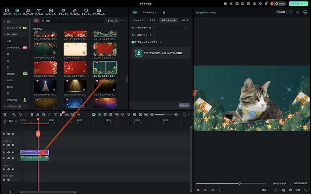Screen dimensions: 311x194
Task: Open the メディア (Media) panel
Action: (x=7, y=11)
